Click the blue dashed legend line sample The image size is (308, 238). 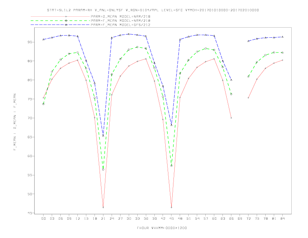pyautogui.click(x=60, y=25)
